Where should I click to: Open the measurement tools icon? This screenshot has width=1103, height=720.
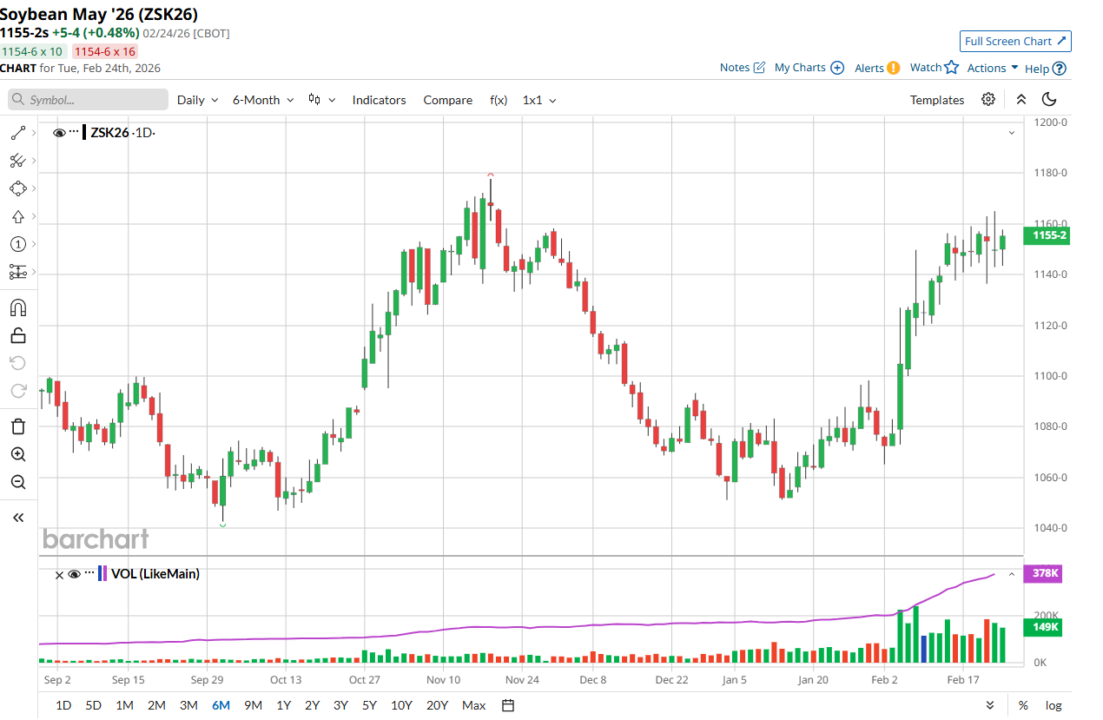[17, 272]
